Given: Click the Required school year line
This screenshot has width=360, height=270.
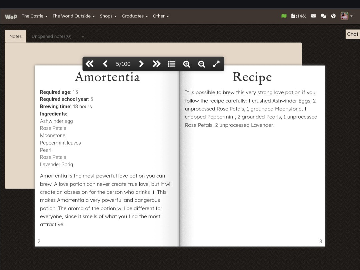Looking at the screenshot, I should [67, 99].
